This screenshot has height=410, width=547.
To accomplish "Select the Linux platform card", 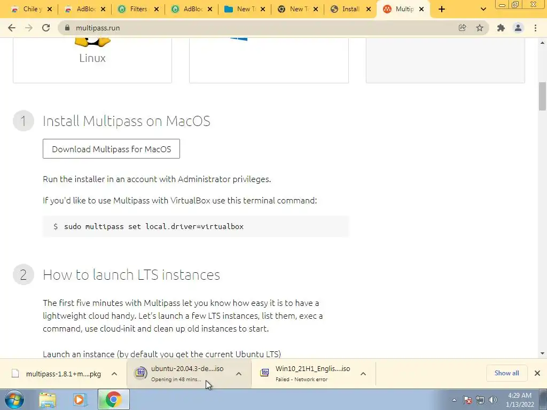I will coord(92,60).
